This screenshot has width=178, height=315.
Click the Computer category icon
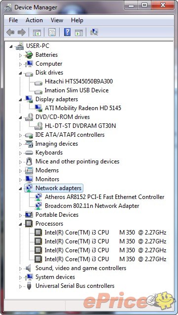coord(29,64)
